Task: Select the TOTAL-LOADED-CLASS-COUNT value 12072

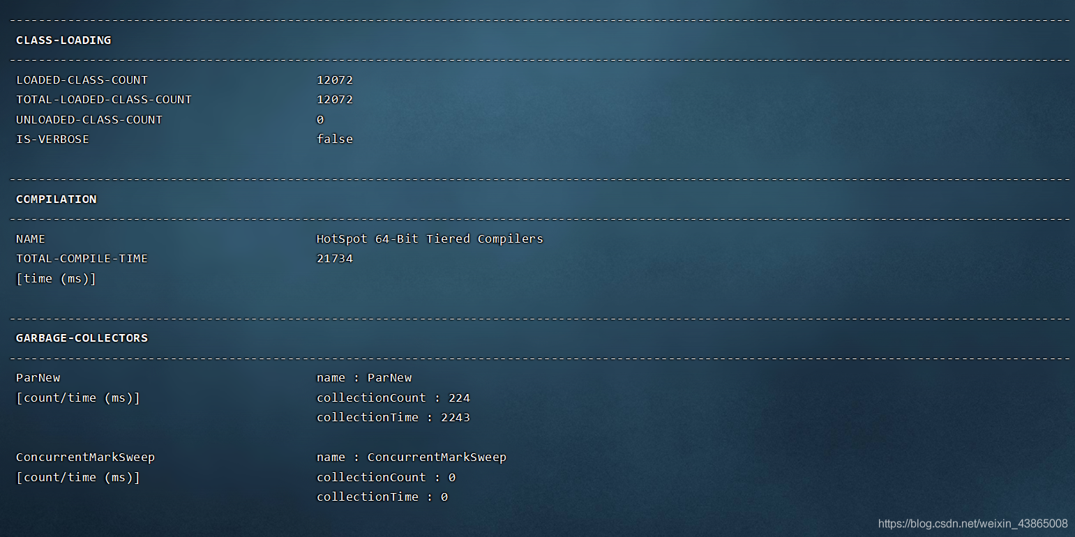Action: [335, 100]
